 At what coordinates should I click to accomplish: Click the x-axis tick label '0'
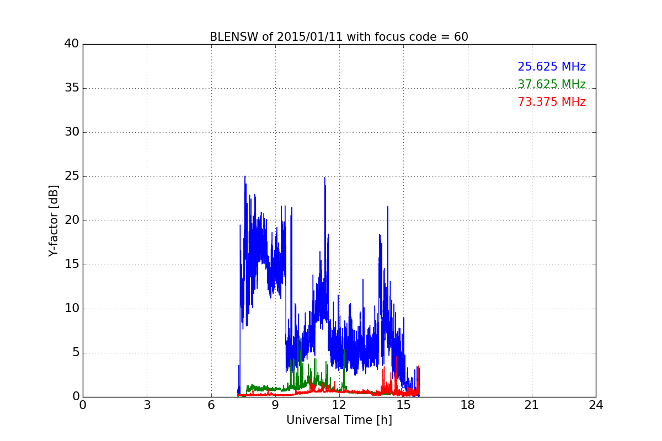click(x=83, y=405)
